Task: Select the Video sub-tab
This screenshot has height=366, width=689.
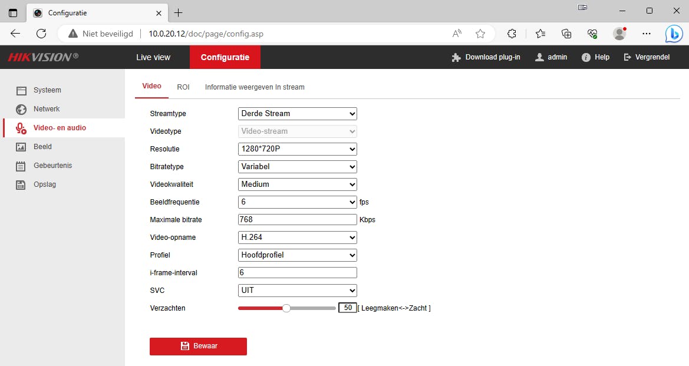Action: click(x=151, y=86)
